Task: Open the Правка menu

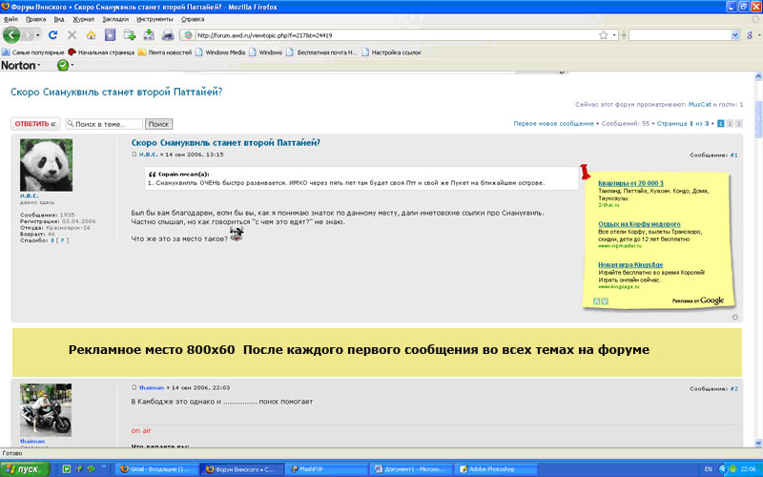Action: pos(36,19)
